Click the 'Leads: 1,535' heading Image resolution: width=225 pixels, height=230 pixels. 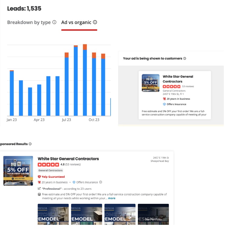(24, 9)
